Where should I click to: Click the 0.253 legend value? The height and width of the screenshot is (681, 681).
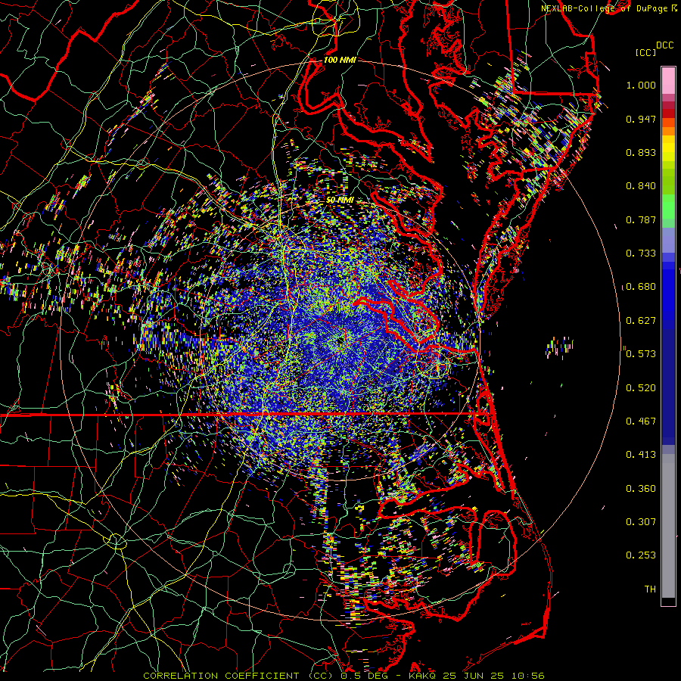pos(641,555)
